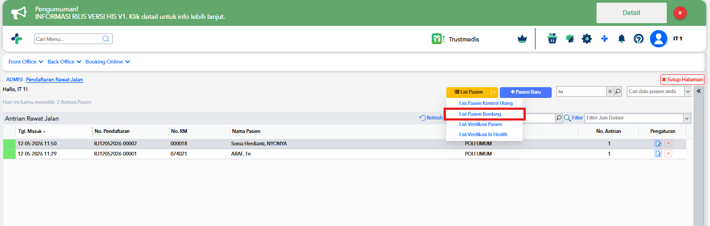Open the green basket icon in header
Viewport: 710px width, 226px height.
coord(552,39)
